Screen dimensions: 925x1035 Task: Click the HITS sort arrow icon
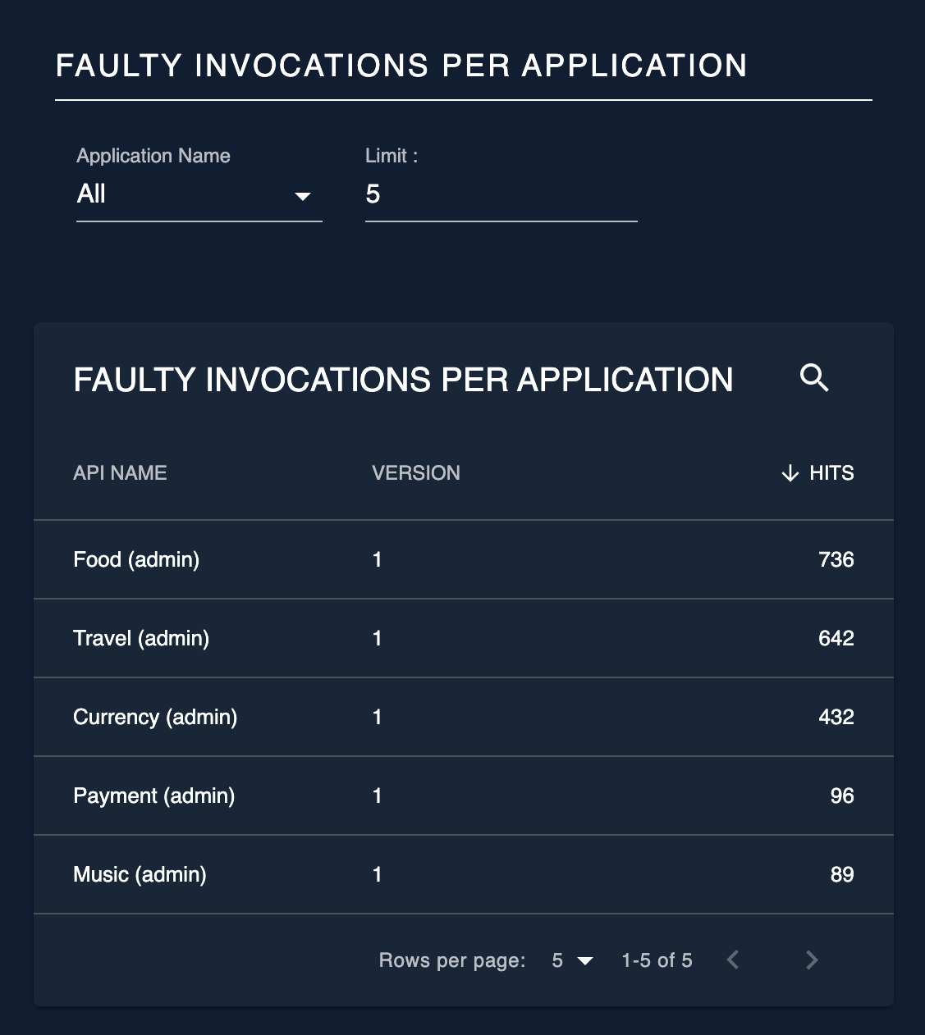pyautogui.click(x=790, y=473)
